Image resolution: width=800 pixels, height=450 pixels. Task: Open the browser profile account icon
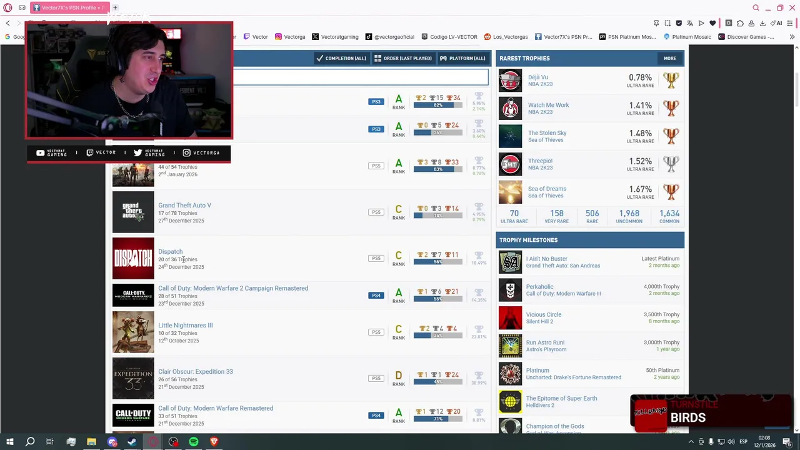(751, 23)
